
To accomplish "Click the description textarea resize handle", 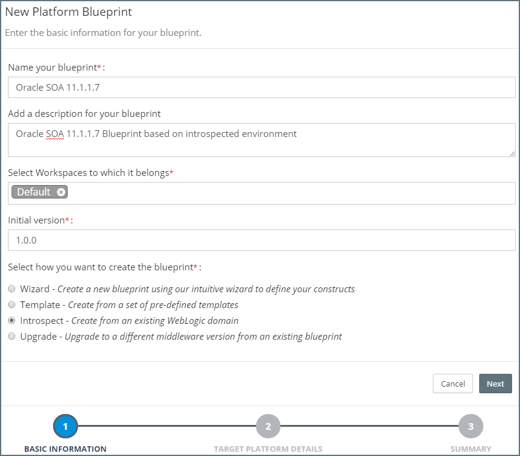I will pos(512,153).
